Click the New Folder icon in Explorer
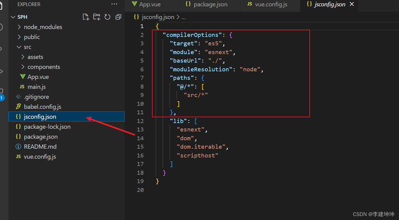Screen dimensions: 399x220 97,17
